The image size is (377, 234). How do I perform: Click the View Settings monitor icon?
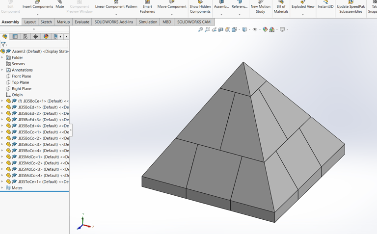282,29
